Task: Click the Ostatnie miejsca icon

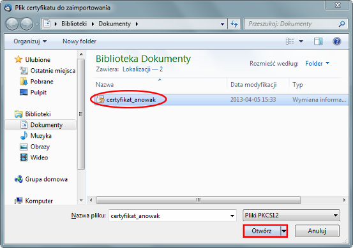Action: (24, 71)
